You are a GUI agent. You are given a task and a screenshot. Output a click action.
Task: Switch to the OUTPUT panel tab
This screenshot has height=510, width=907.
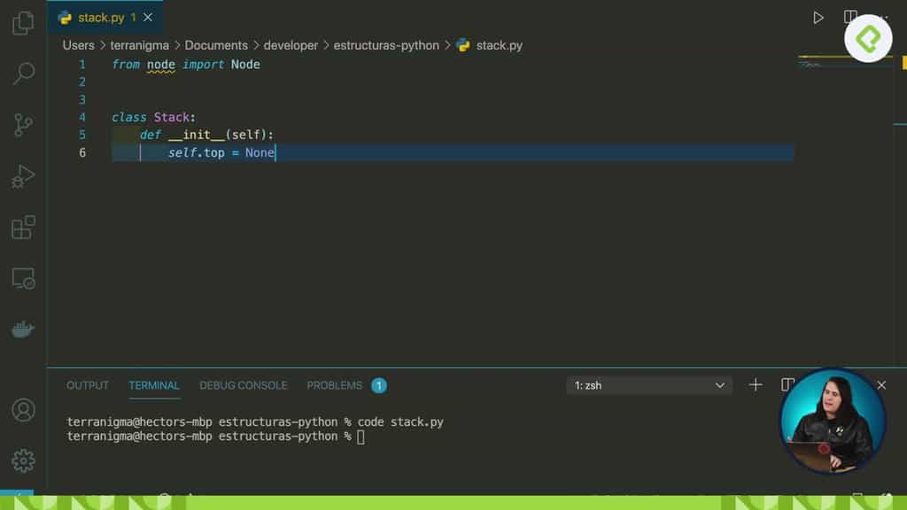pos(88,386)
